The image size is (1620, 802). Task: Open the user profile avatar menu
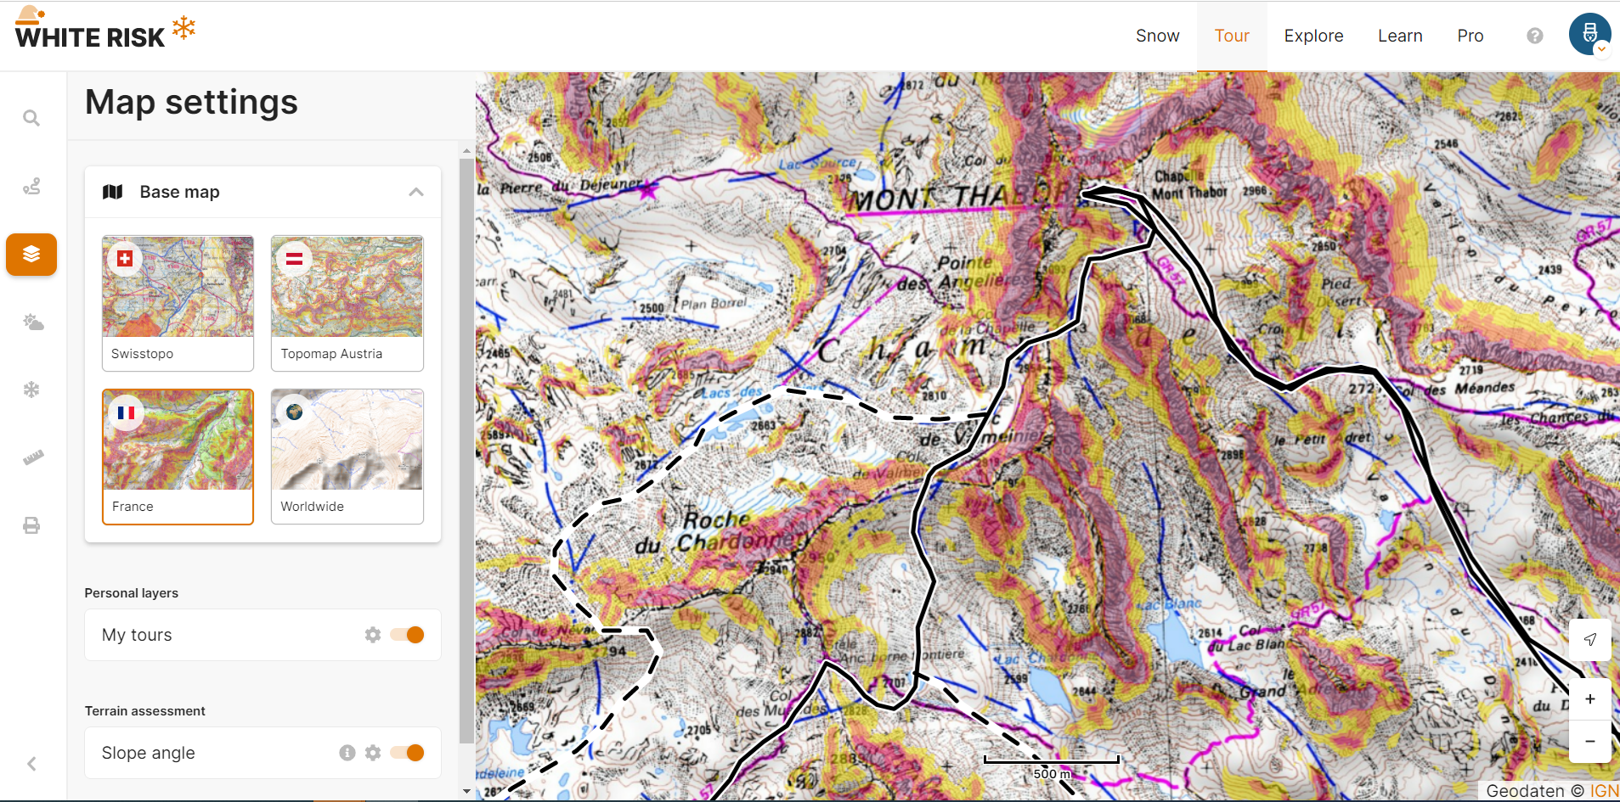(x=1589, y=35)
